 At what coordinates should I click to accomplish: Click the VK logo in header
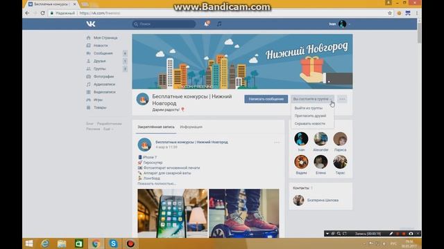click(91, 24)
